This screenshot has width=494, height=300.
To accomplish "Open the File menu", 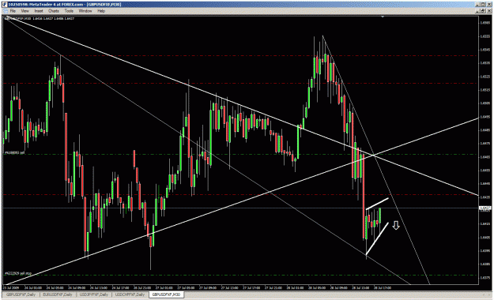I will (13, 11).
